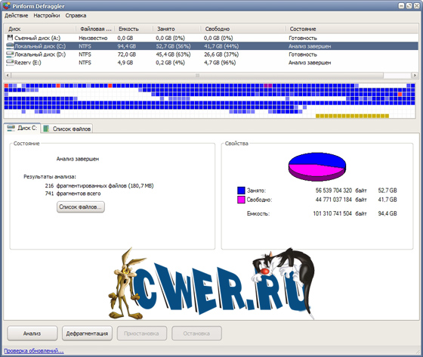423x357 pixels.
Task: Select the Rezerv (E:) drive row
Action: 211,63
